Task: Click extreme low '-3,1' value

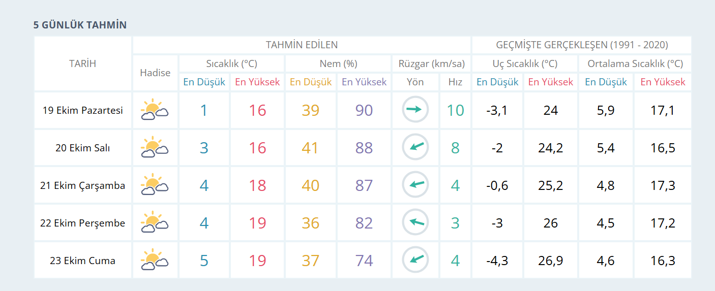Action: (497, 110)
